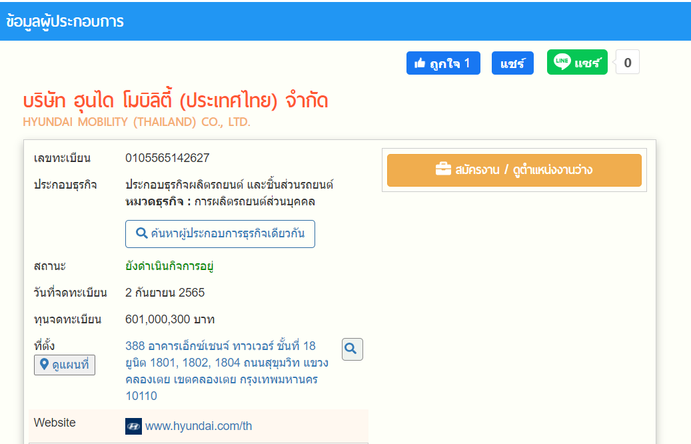Click the ที่ตั้ง label
The width and height of the screenshot is (691, 444).
click(x=44, y=346)
